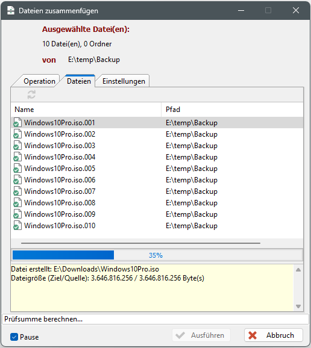
Task: Click the log panel scroll-up arrow
Action: pos(298,270)
